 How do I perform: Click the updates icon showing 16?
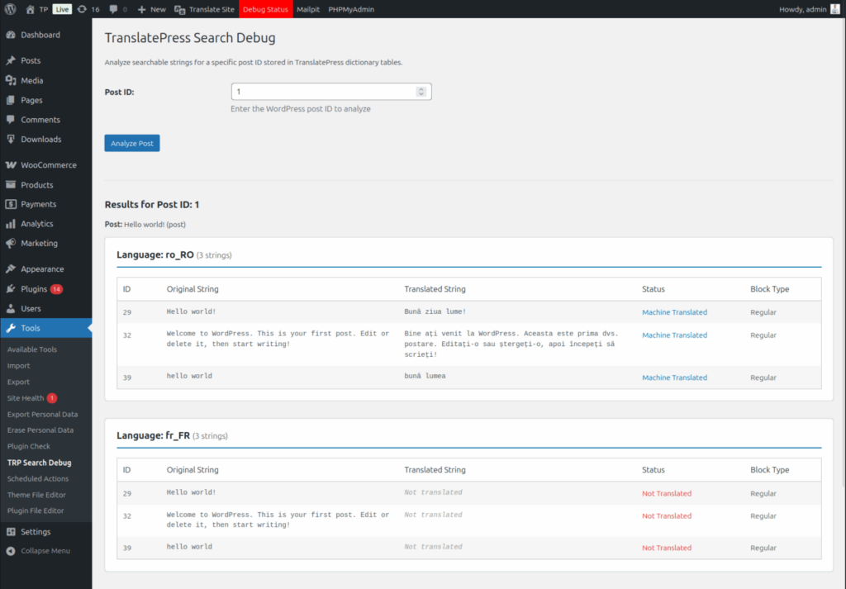[87, 9]
